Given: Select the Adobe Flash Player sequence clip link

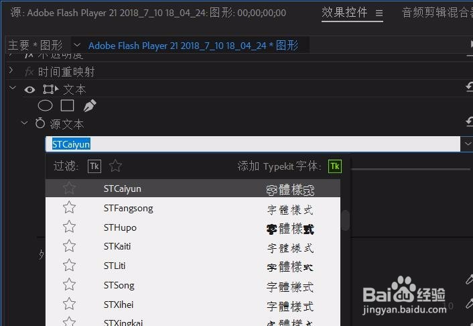Looking at the screenshot, I should 193,46.
